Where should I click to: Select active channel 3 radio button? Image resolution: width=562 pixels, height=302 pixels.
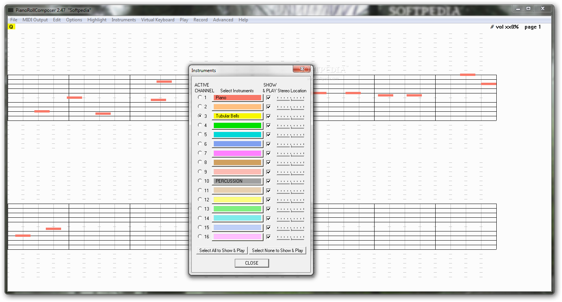tap(200, 116)
